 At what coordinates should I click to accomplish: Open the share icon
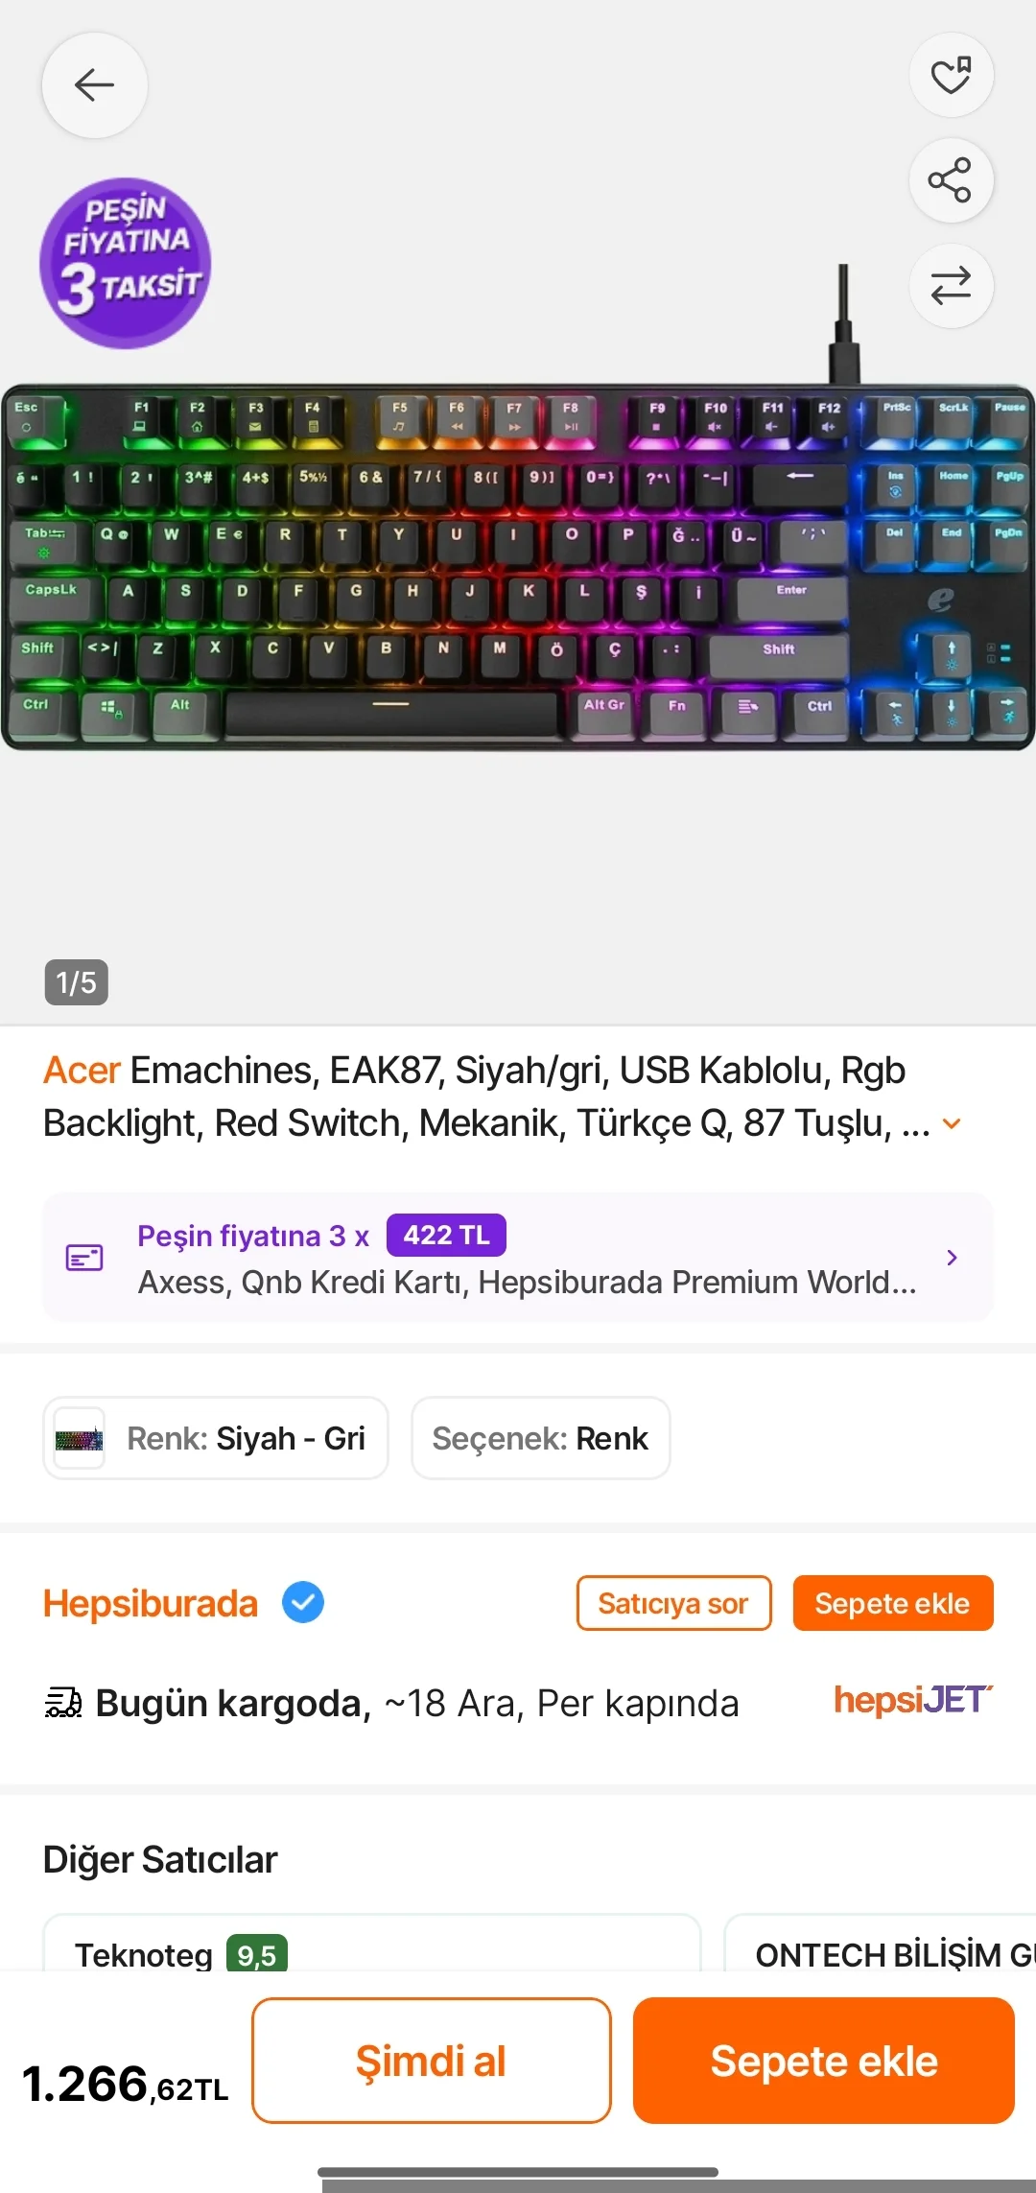coord(951,180)
